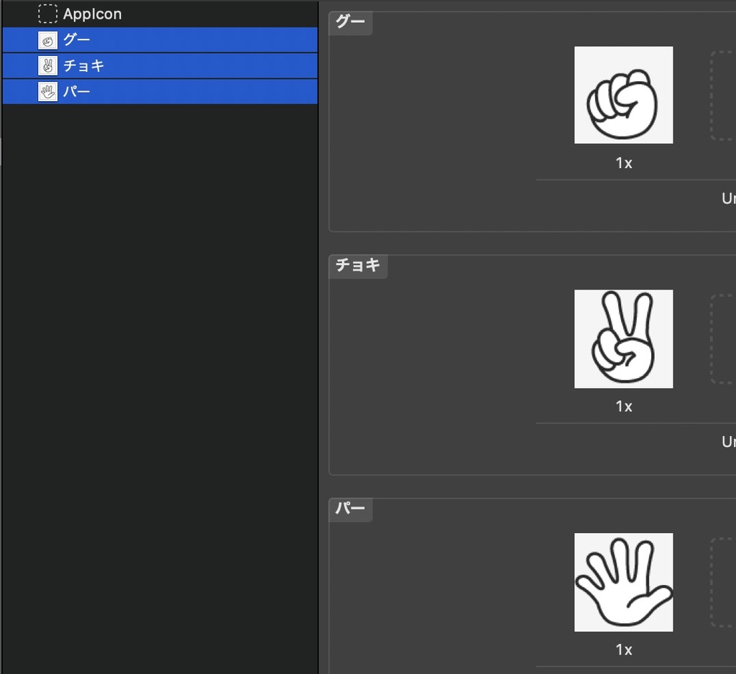Click the empty 2x slot beside fist image

coord(723,96)
